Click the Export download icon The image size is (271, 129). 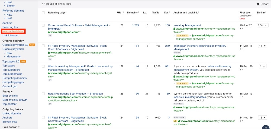(258, 4)
